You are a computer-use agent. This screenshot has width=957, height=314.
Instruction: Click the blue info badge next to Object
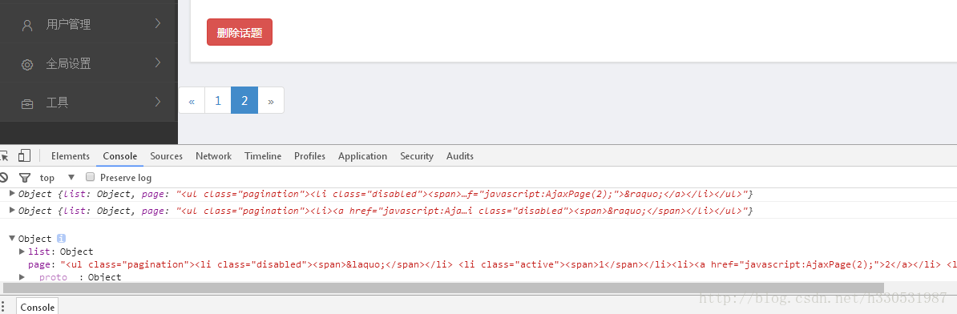point(61,239)
